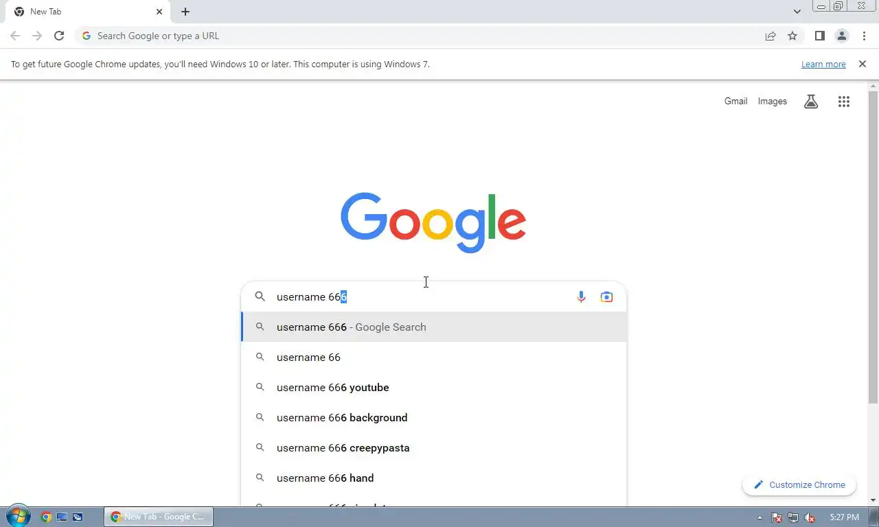This screenshot has height=527, width=879.
Task: Select the New Tab browser tab
Action: [87, 12]
